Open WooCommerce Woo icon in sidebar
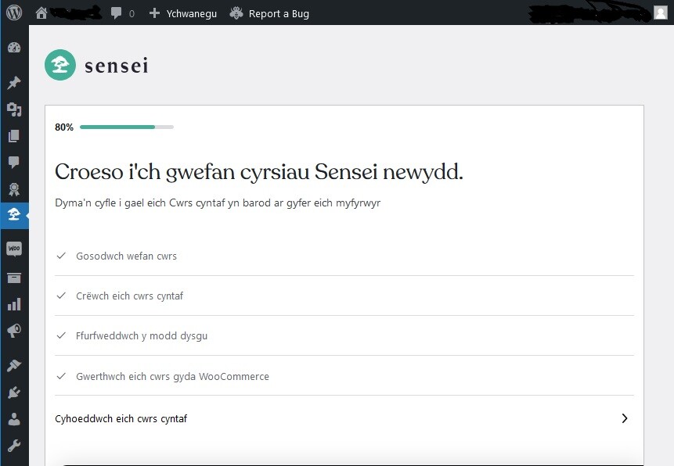 click(14, 249)
